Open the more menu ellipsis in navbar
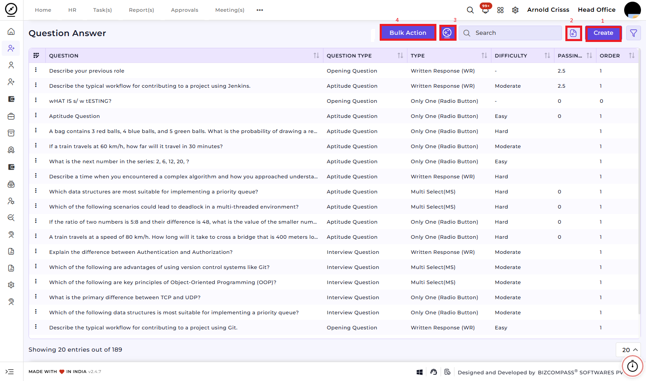 (x=260, y=10)
